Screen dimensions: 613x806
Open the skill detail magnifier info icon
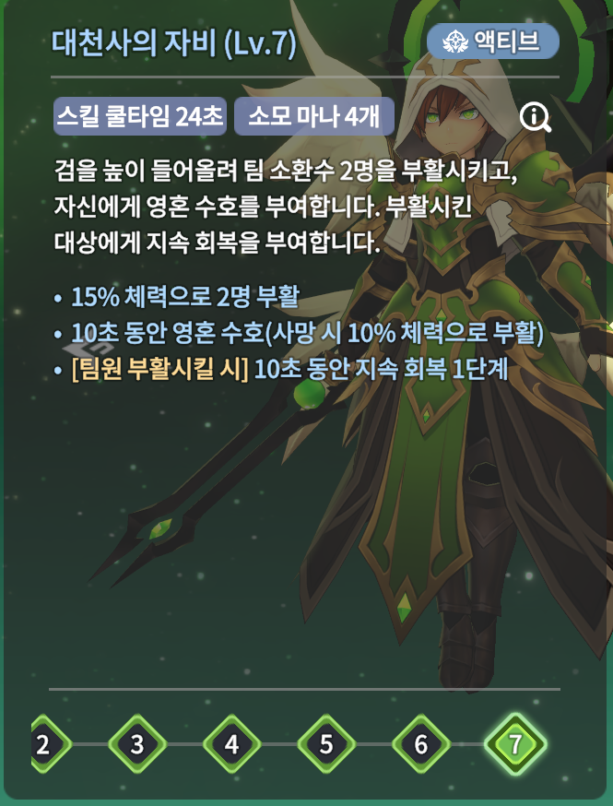click(535, 117)
